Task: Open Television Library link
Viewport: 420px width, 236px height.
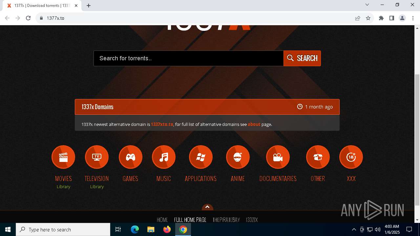Action: point(97,187)
